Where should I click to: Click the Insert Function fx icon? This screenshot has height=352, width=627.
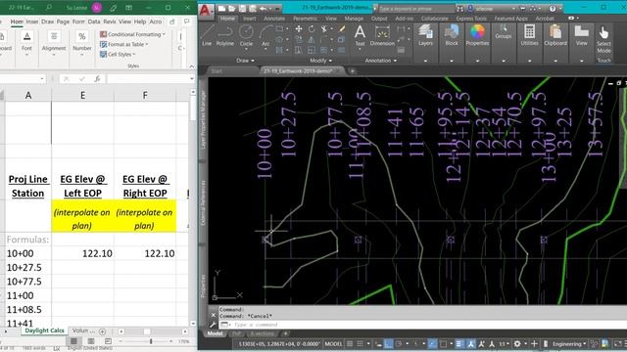[97, 79]
